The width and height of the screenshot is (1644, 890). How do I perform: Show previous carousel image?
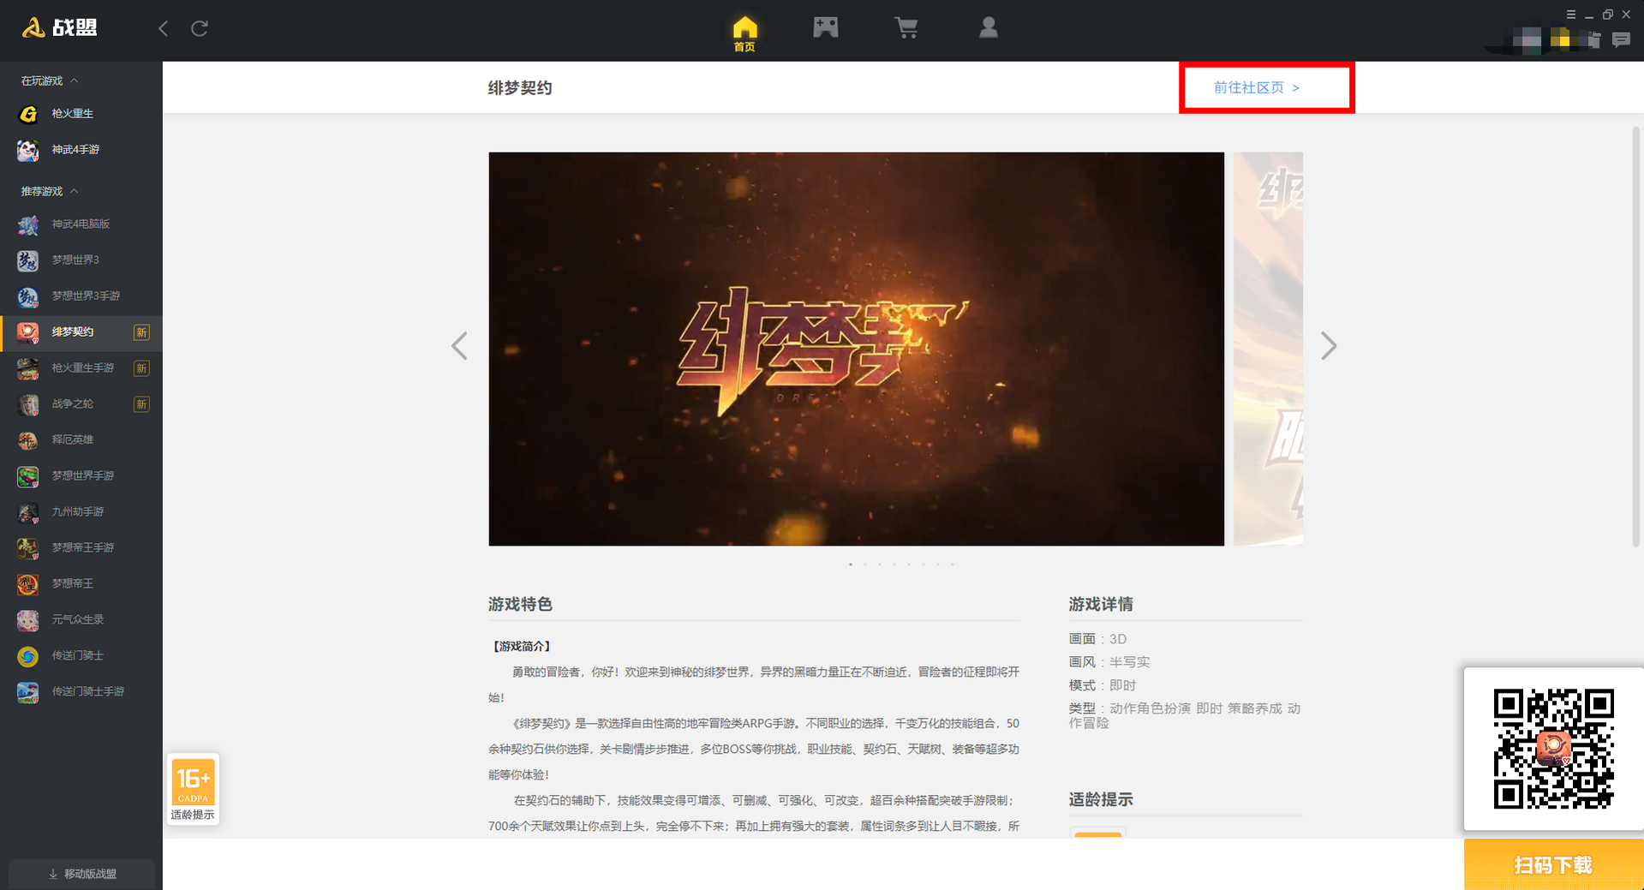click(x=460, y=346)
